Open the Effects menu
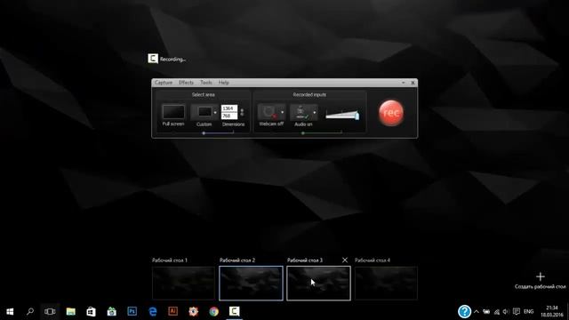Image resolution: width=569 pixels, height=320 pixels. coord(186,83)
